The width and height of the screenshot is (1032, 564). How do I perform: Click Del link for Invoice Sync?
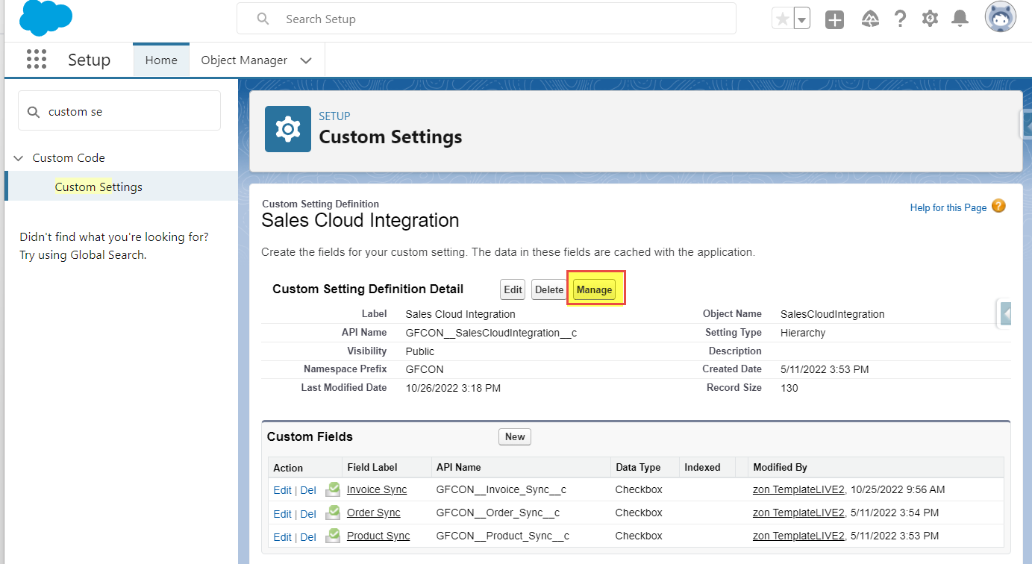[x=308, y=490]
